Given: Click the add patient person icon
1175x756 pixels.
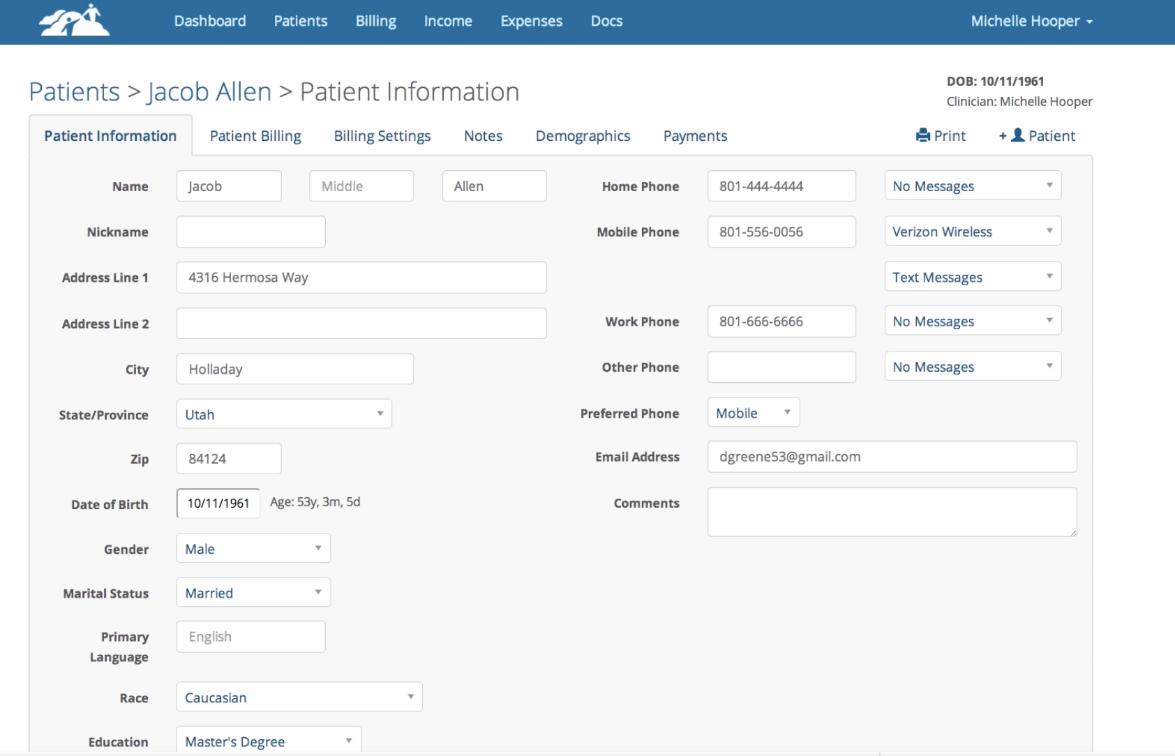Looking at the screenshot, I should click(1018, 135).
